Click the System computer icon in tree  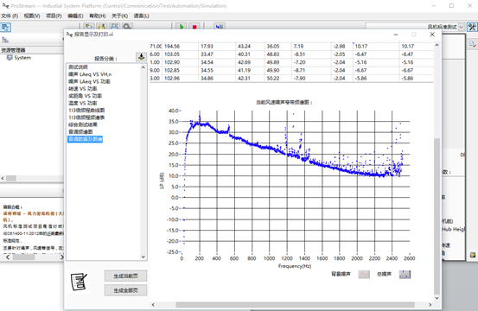10,58
